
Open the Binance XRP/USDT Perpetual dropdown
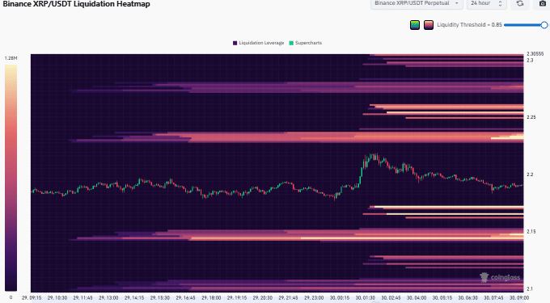pos(417,3)
